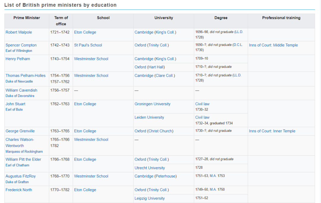This screenshot has width=321, height=203.
Task: Open the George Grenville link
Action: pyautogui.click(x=20, y=131)
